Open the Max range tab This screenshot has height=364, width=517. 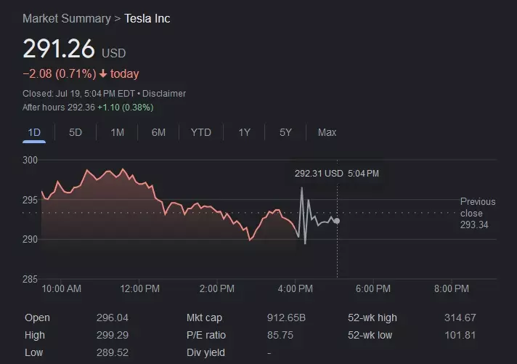point(327,132)
